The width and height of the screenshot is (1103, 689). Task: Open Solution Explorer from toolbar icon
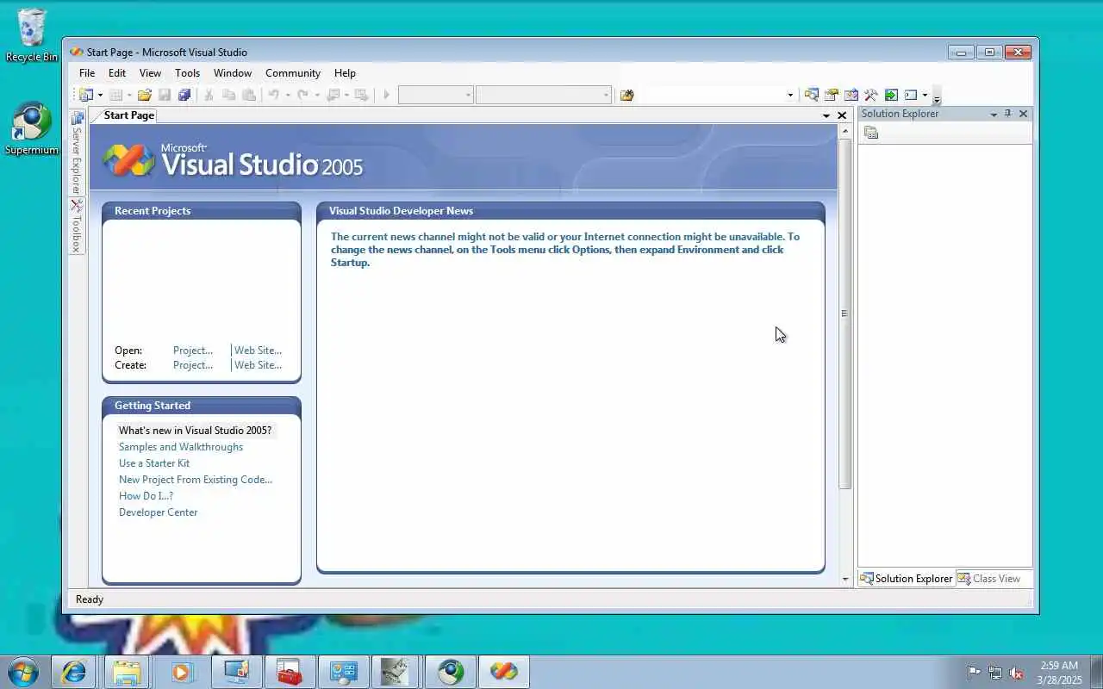click(812, 95)
